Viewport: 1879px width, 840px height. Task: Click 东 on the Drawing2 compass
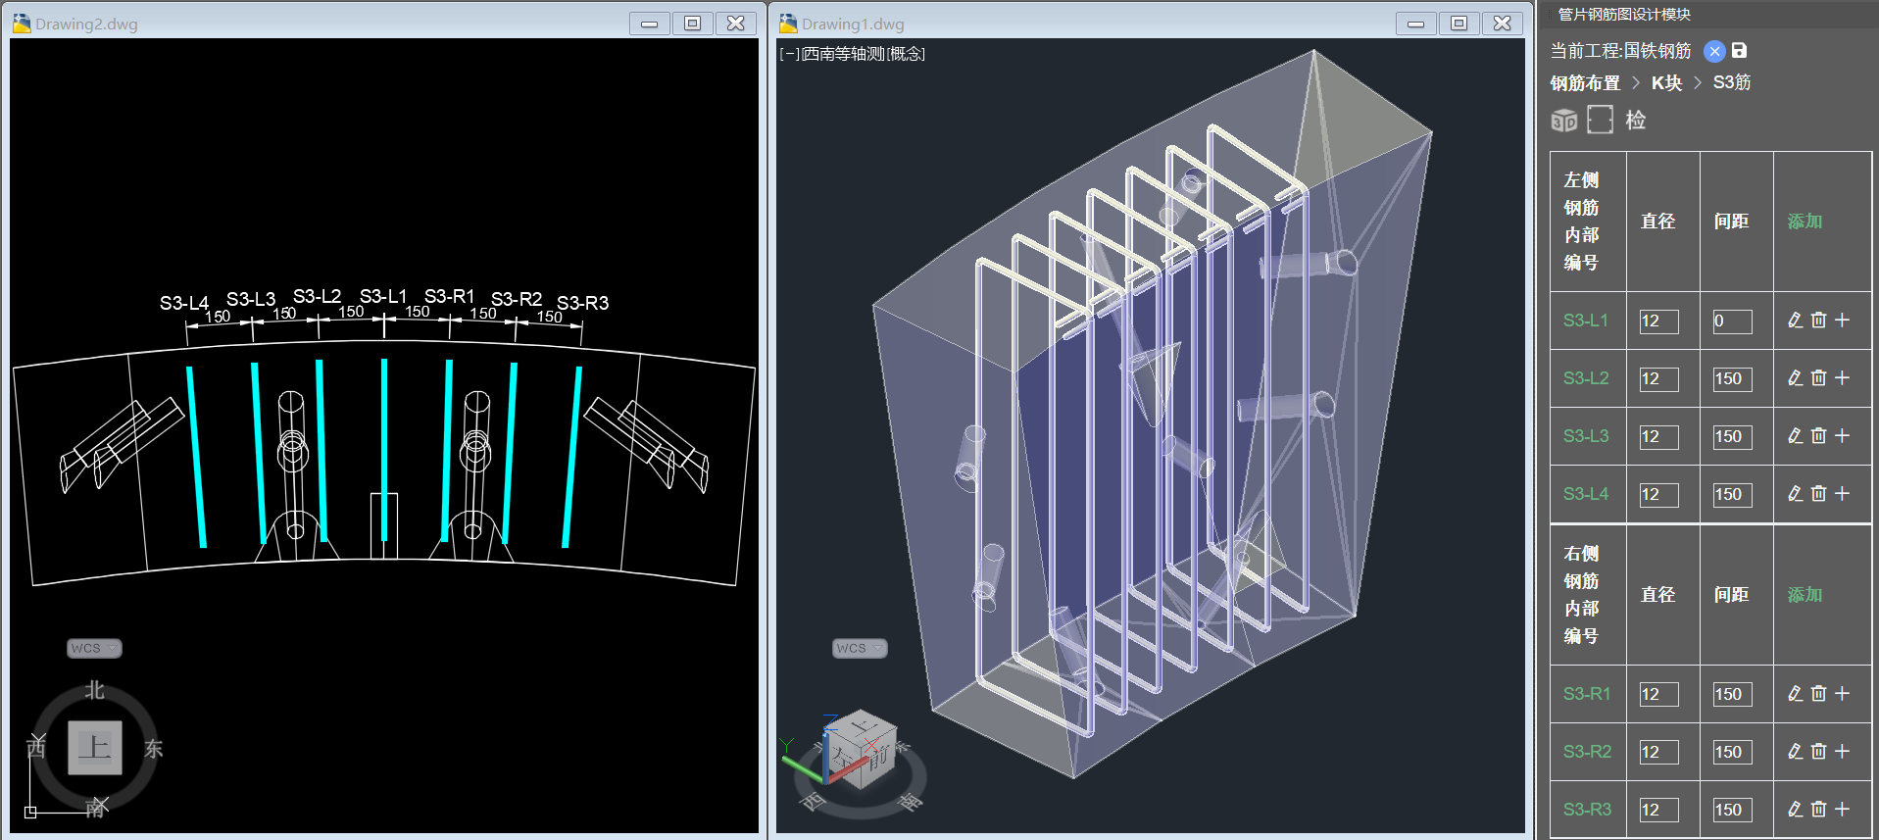[x=154, y=749]
